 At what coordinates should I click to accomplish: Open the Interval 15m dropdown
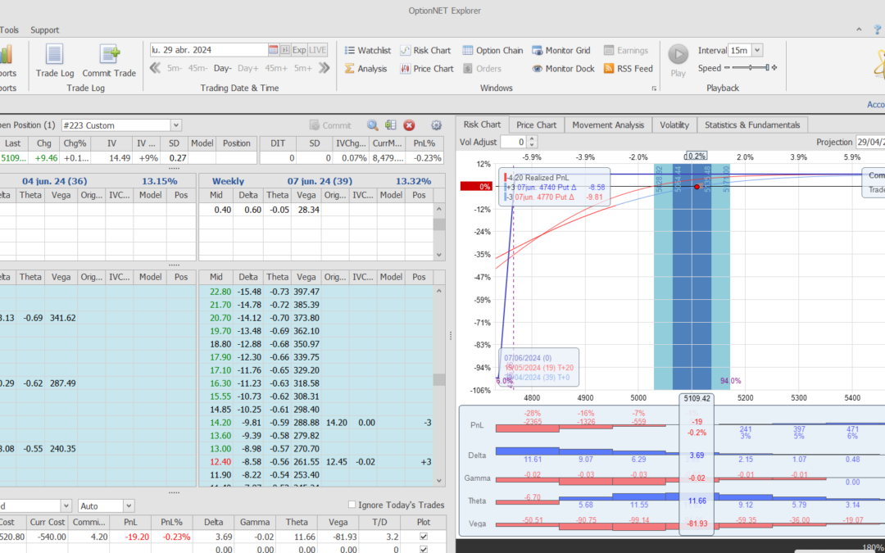click(x=756, y=50)
